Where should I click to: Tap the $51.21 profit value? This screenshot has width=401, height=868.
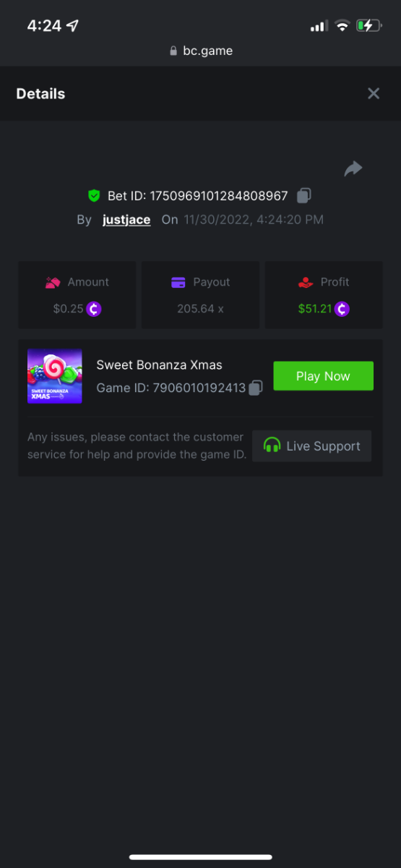(315, 309)
